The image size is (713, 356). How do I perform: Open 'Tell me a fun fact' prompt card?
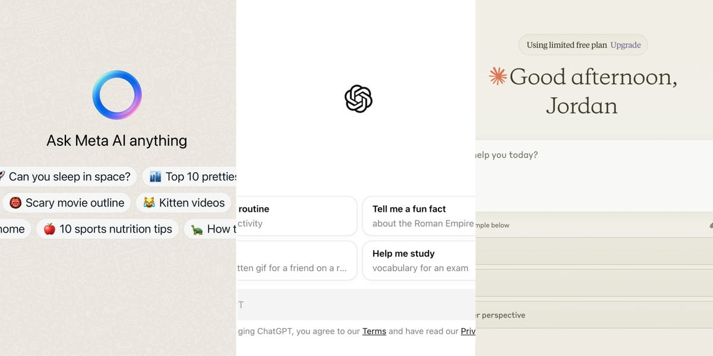[x=419, y=216]
